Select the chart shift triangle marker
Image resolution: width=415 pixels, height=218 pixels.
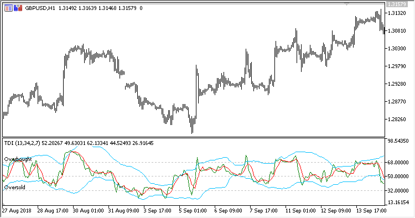(346, 4)
